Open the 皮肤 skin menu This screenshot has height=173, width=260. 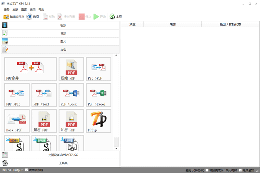(15, 10)
